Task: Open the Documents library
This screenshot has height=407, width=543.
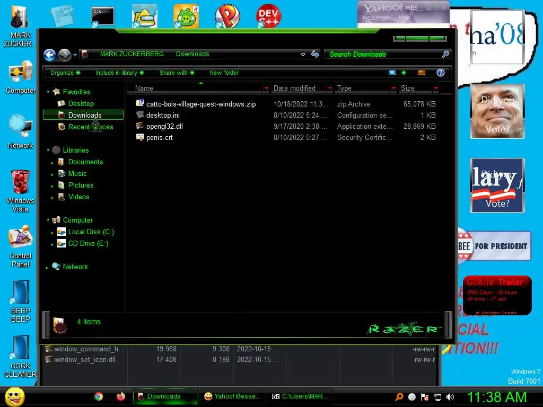Action: pos(85,162)
